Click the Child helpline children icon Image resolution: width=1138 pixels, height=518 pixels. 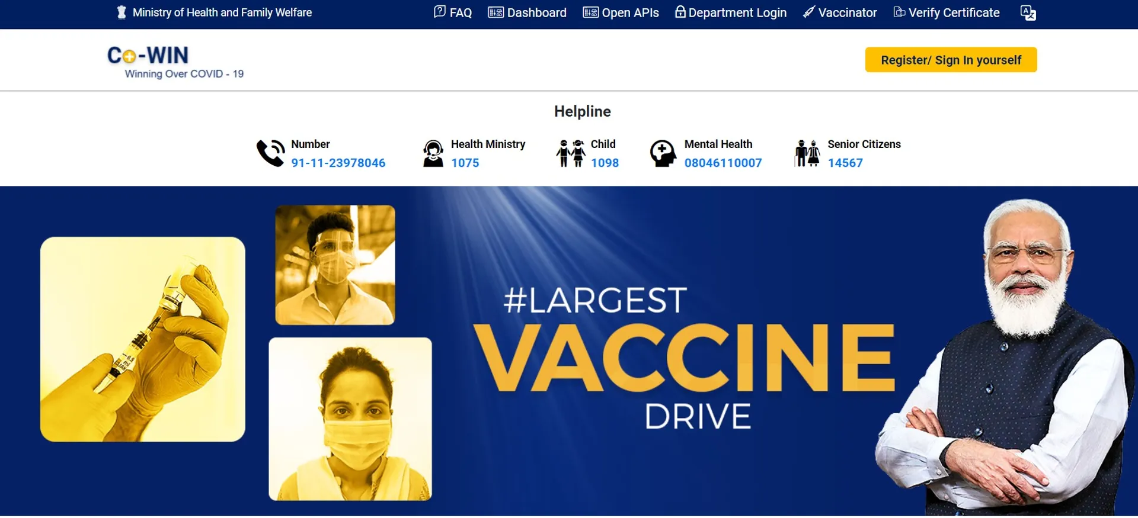[x=571, y=153]
